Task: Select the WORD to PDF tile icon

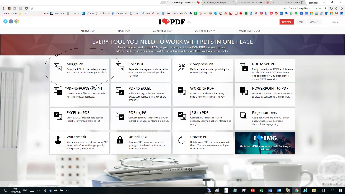Action: (x=182, y=91)
